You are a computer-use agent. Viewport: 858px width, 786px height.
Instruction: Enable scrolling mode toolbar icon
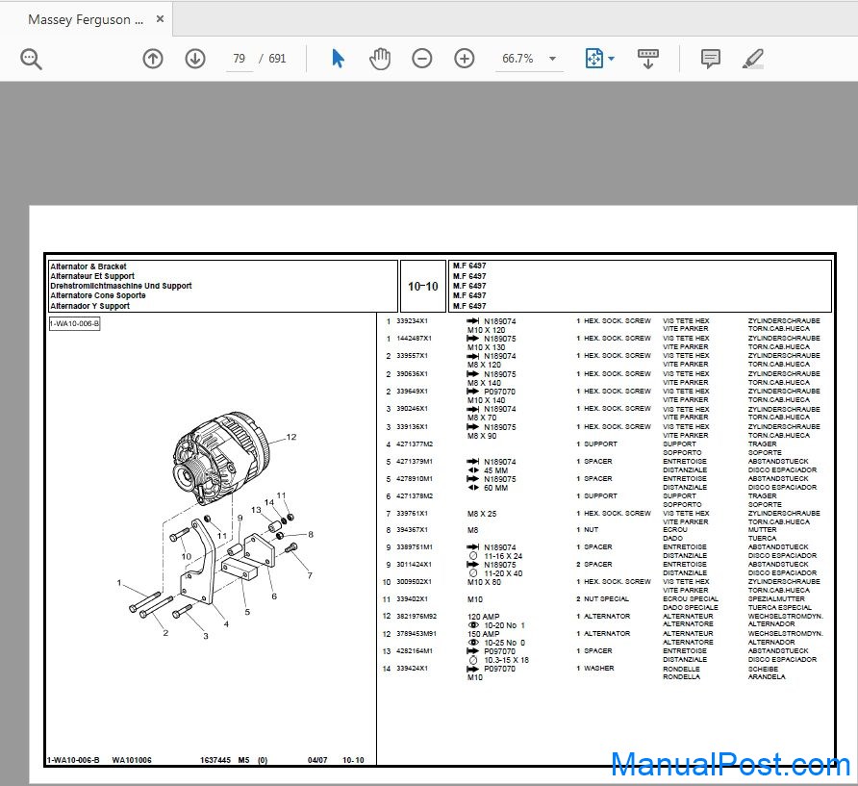point(648,59)
